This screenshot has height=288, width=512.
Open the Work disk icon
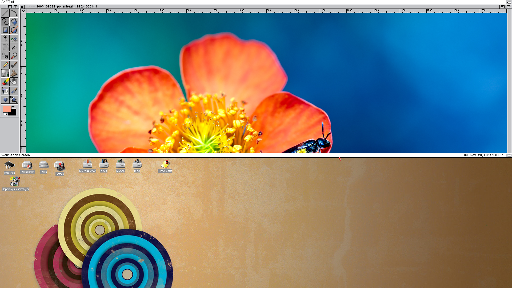(43, 167)
